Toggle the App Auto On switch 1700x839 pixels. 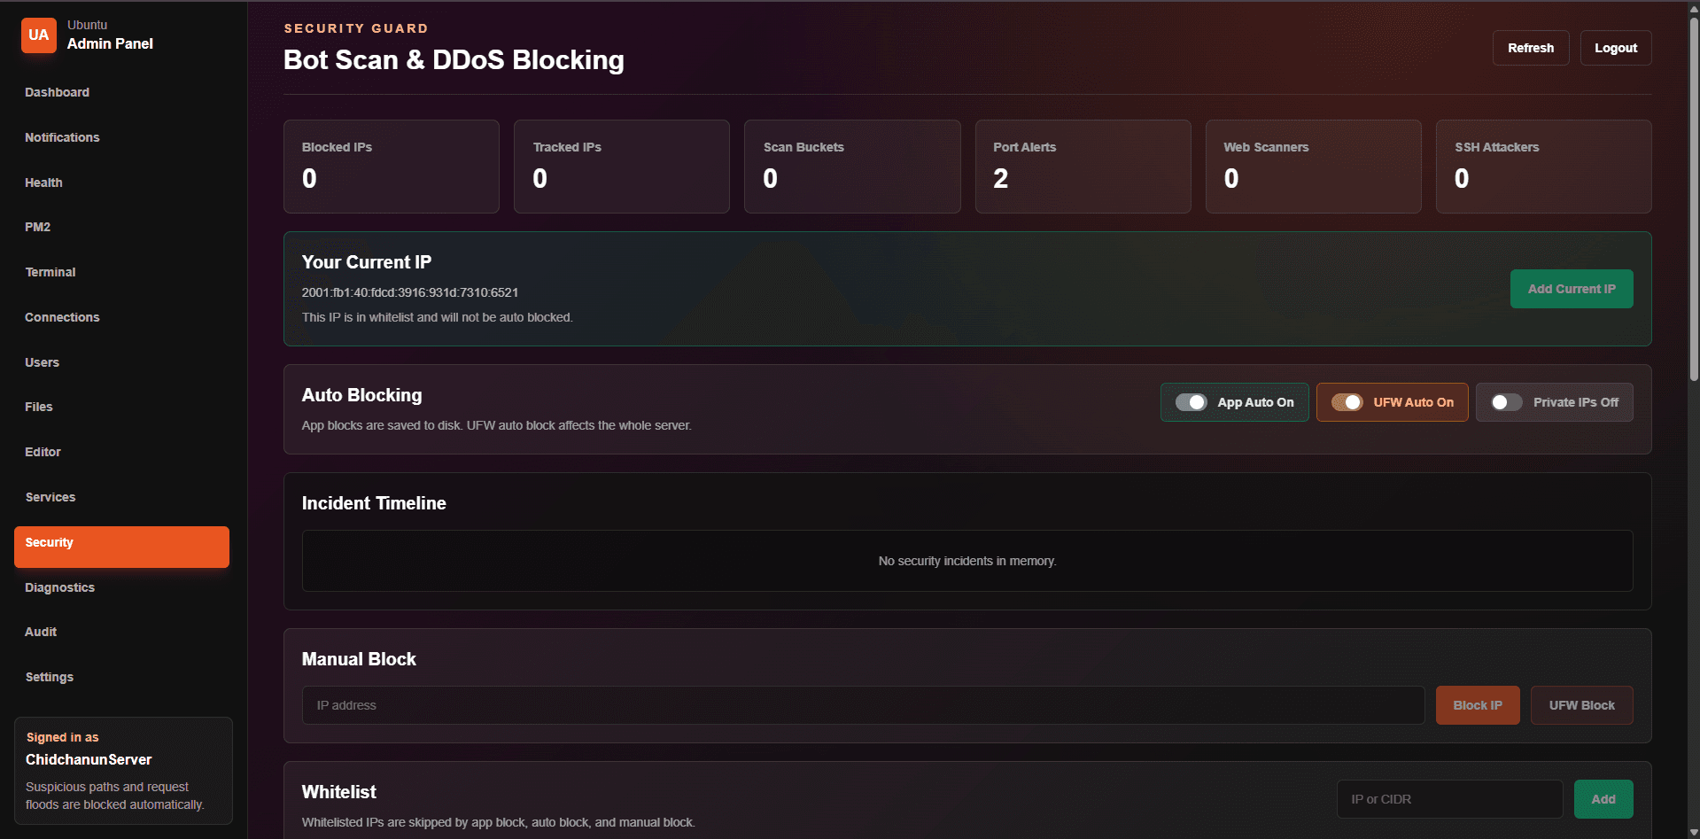coord(1192,402)
